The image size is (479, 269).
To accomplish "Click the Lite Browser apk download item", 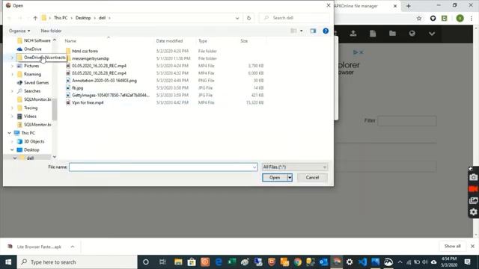I will coord(39,247).
